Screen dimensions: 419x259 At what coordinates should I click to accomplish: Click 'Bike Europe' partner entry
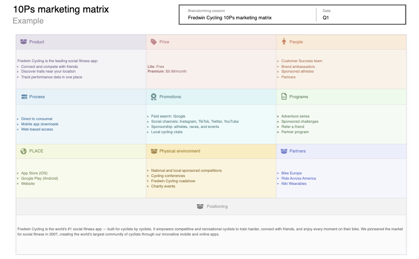tap(291, 173)
